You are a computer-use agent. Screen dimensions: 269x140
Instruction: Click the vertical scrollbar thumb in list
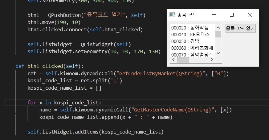pos(218,34)
